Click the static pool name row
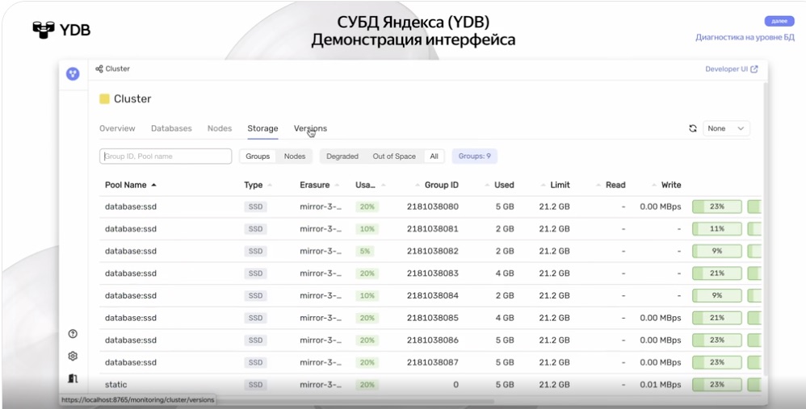 [116, 385]
